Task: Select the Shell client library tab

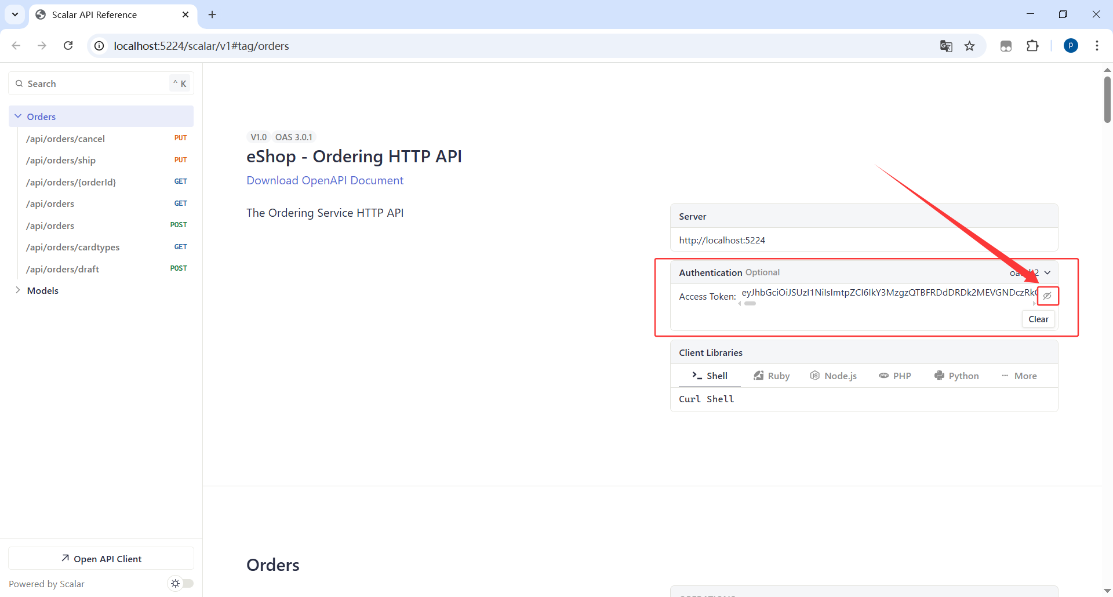Action: tap(710, 376)
